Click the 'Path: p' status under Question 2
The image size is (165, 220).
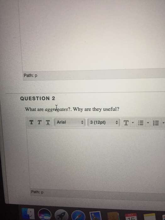coord(37,192)
